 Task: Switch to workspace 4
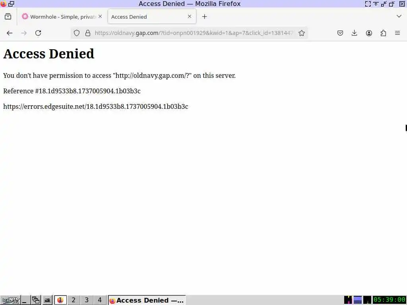[100, 300]
